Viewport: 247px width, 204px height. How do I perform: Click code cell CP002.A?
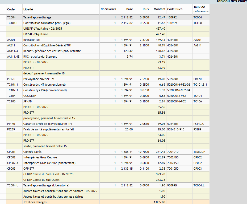14,163
